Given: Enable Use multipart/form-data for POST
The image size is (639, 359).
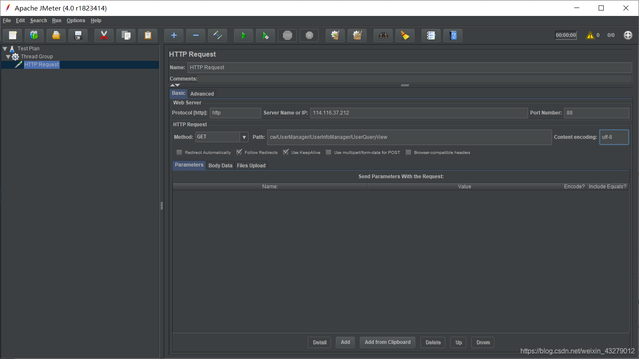Looking at the screenshot, I should pos(329,152).
